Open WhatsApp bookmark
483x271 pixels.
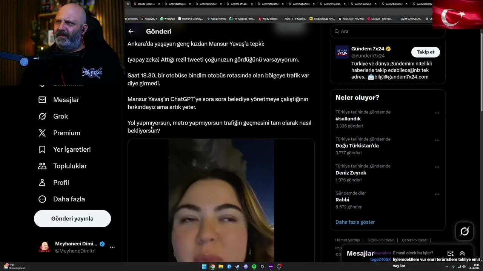pos(168,19)
